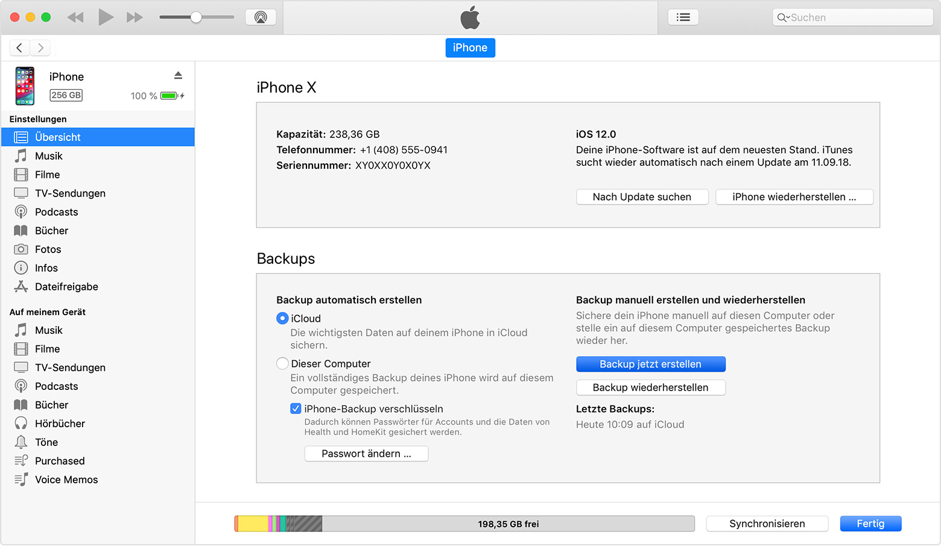Click Backup jetzt erstellen

[x=650, y=364]
